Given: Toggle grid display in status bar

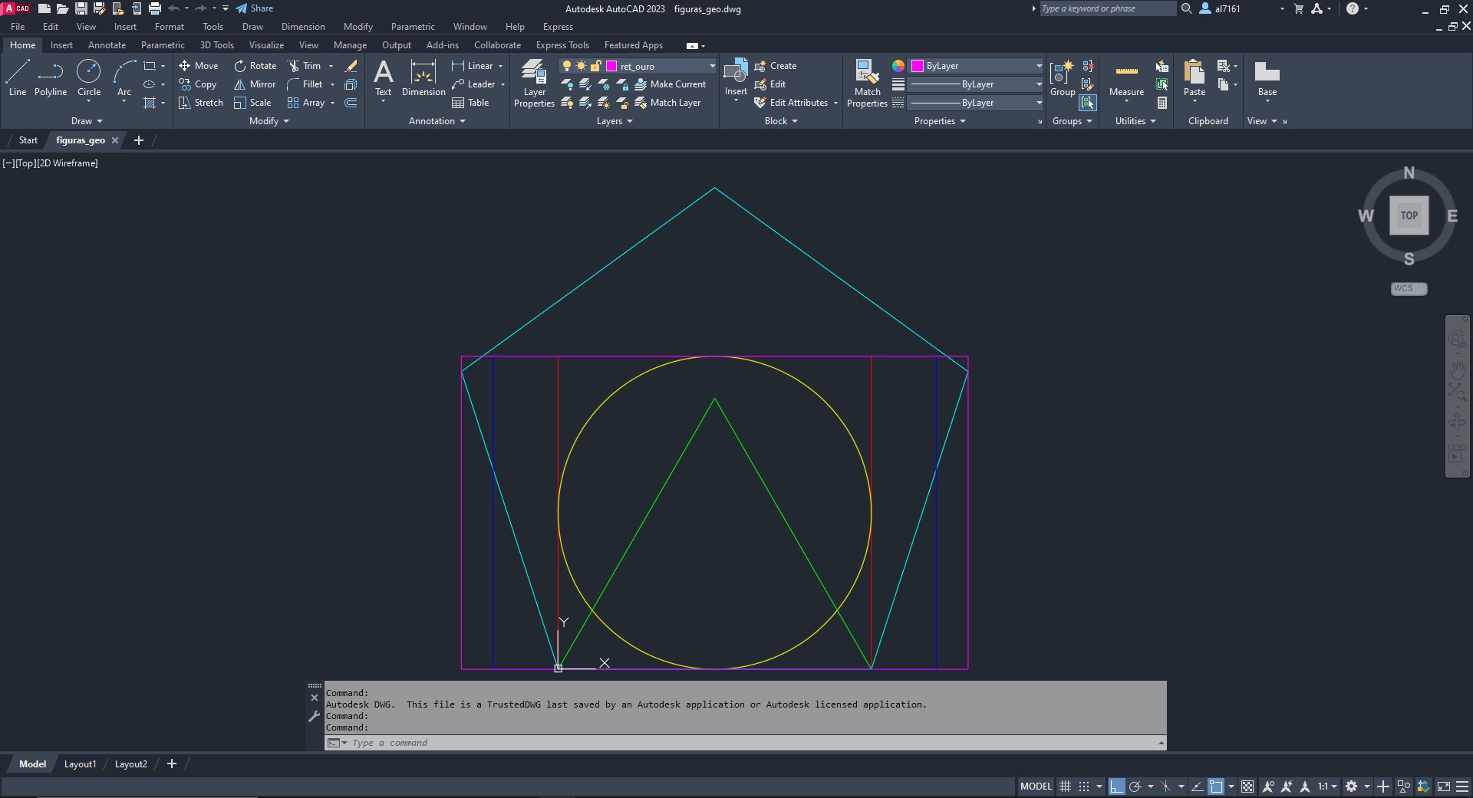Looking at the screenshot, I should (x=1065, y=787).
